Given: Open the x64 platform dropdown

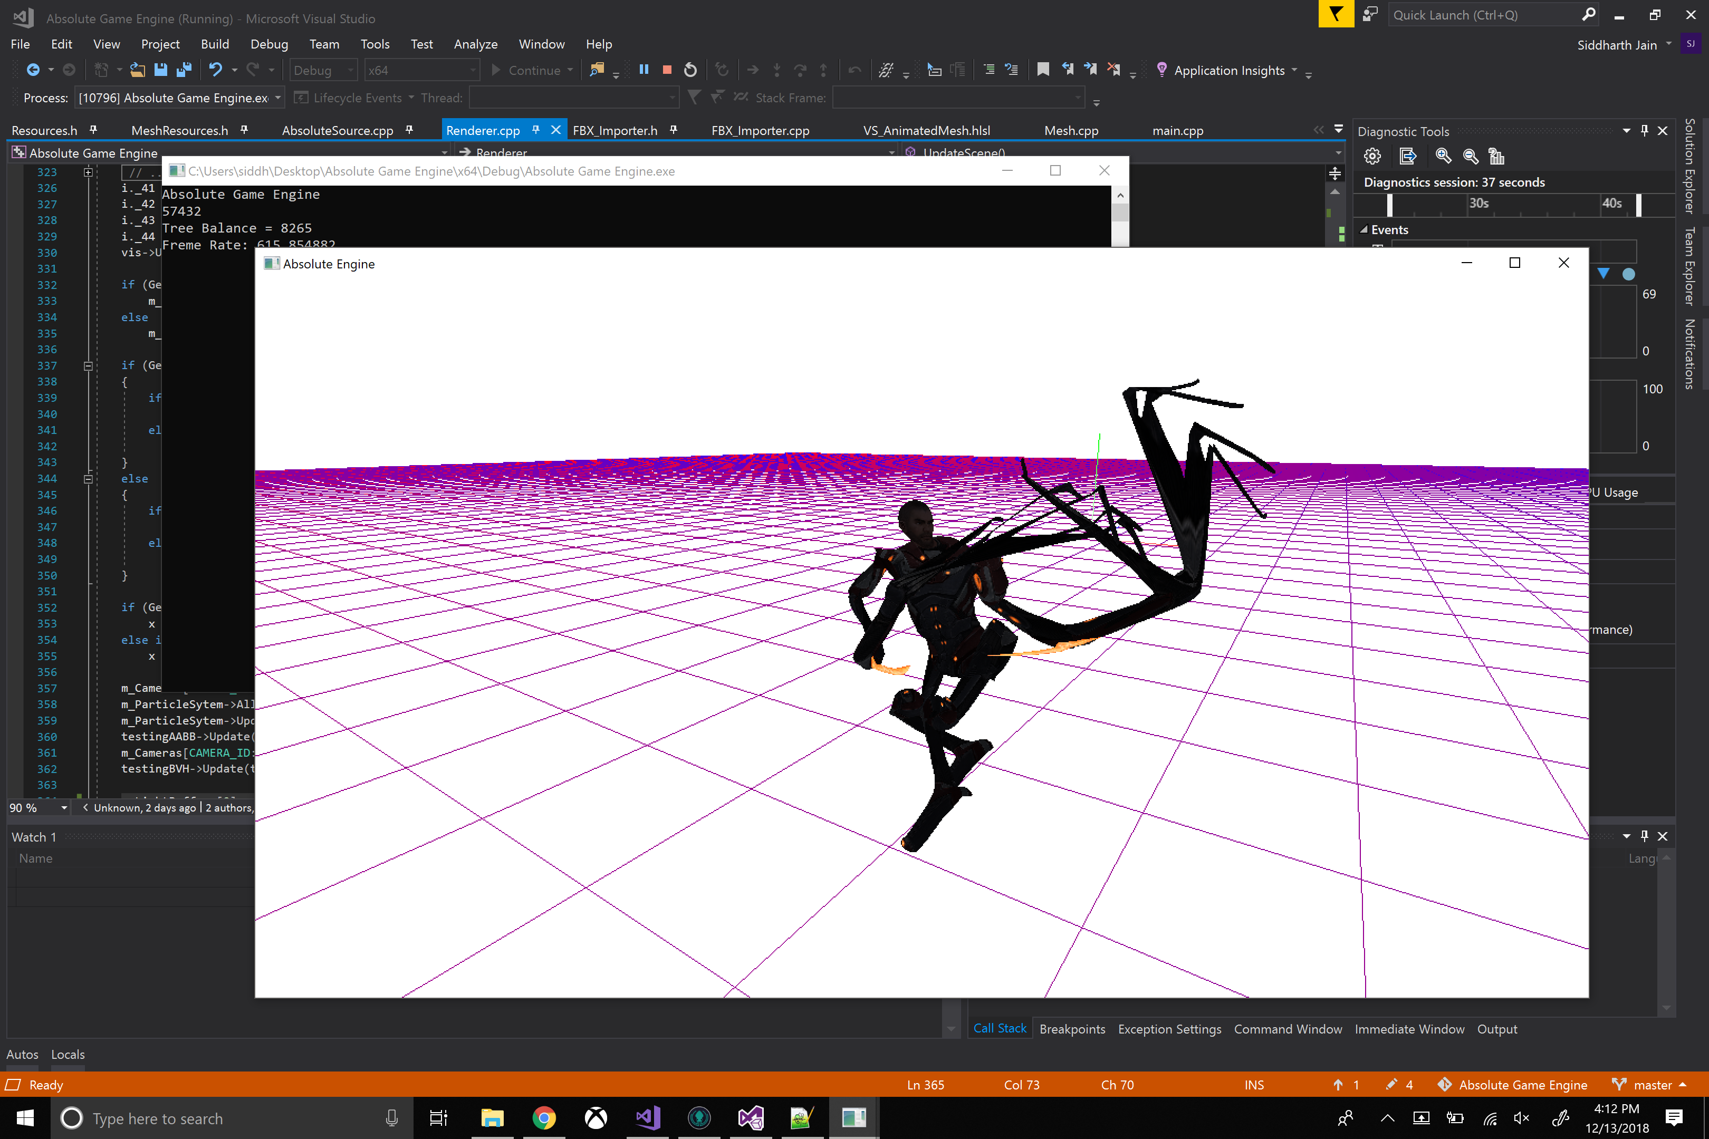Looking at the screenshot, I should click(x=421, y=71).
